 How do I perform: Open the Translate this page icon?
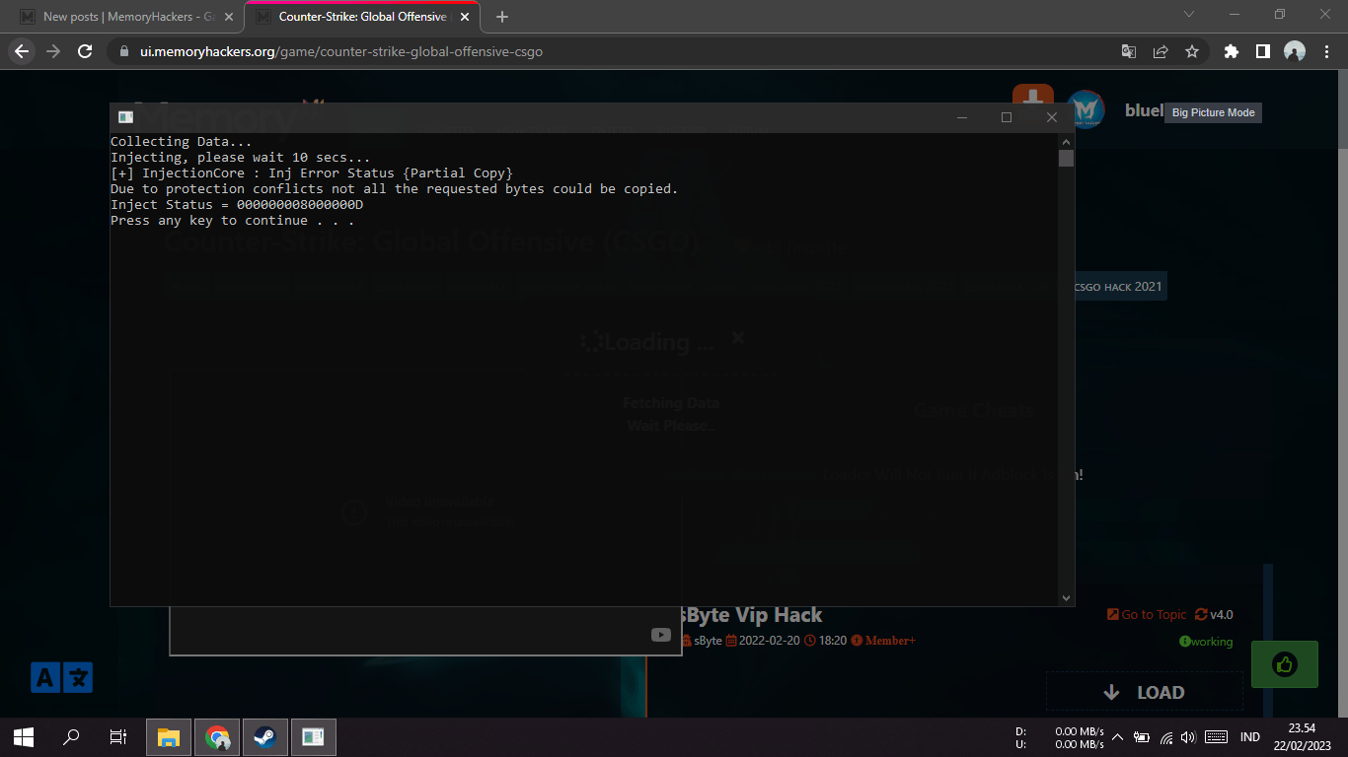[1129, 51]
